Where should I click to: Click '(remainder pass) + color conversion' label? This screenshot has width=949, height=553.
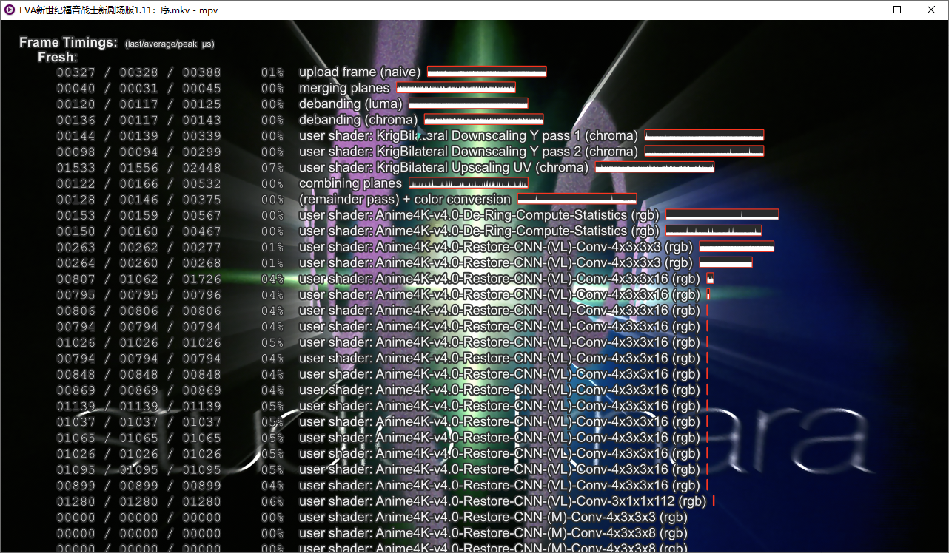[x=405, y=200]
